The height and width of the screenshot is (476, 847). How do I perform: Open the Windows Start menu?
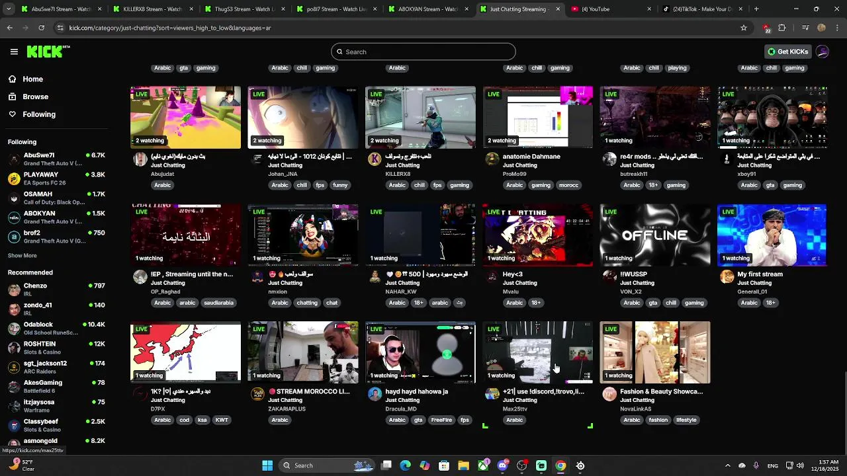click(x=267, y=465)
